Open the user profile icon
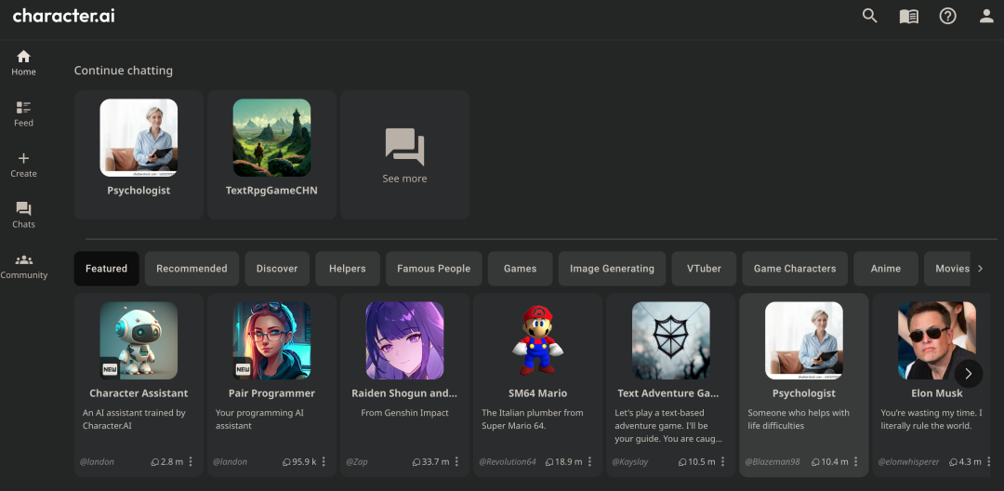The height and width of the screenshot is (491, 1004). 986,16
